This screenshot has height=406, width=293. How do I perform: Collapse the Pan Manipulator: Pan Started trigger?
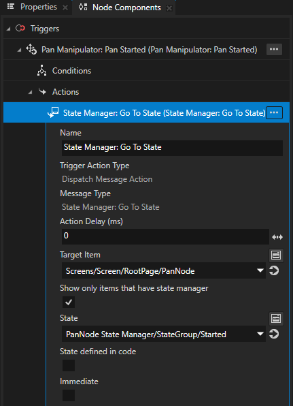click(x=20, y=50)
